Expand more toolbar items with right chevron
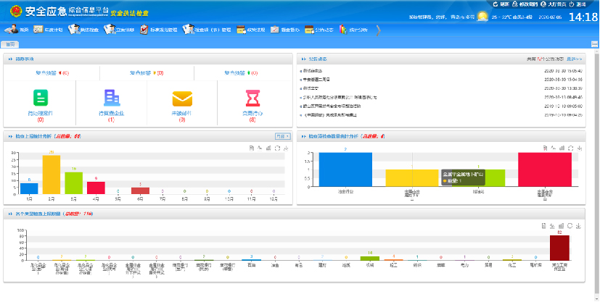 378,30
